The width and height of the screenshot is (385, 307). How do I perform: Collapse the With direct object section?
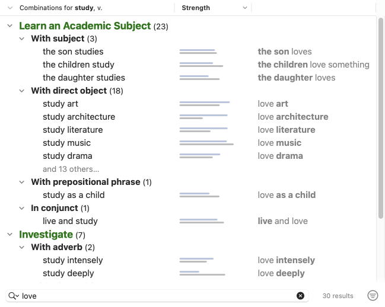tap(22, 91)
